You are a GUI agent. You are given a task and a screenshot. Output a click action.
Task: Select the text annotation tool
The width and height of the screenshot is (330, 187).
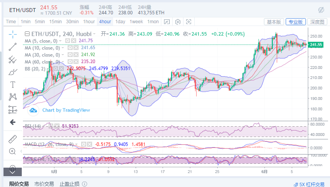13,84
